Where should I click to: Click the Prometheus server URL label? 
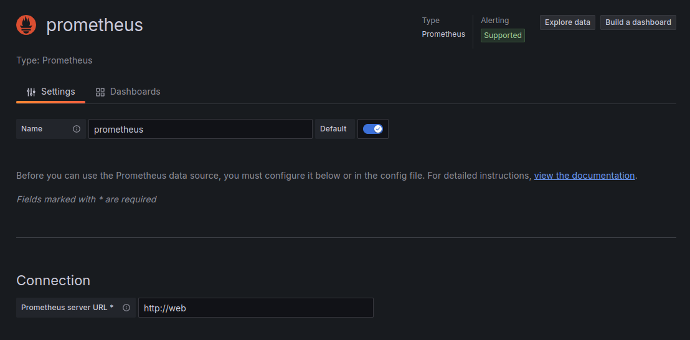67,308
